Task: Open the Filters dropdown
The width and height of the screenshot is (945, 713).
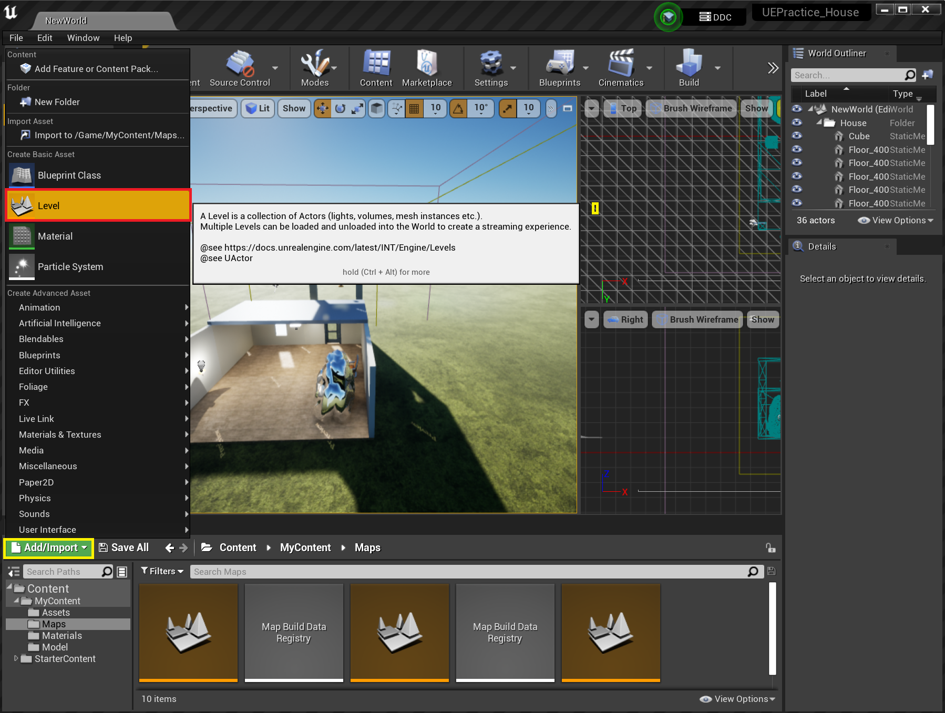Action: point(162,571)
